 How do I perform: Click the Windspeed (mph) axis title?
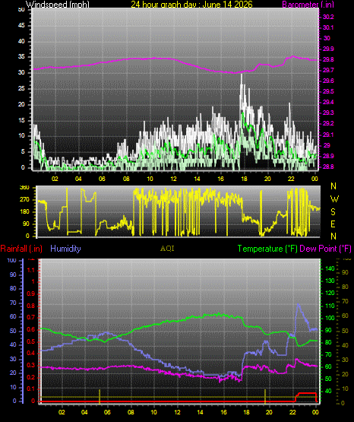[x=57, y=5]
